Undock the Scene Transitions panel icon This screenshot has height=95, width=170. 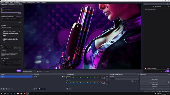tap(138, 74)
